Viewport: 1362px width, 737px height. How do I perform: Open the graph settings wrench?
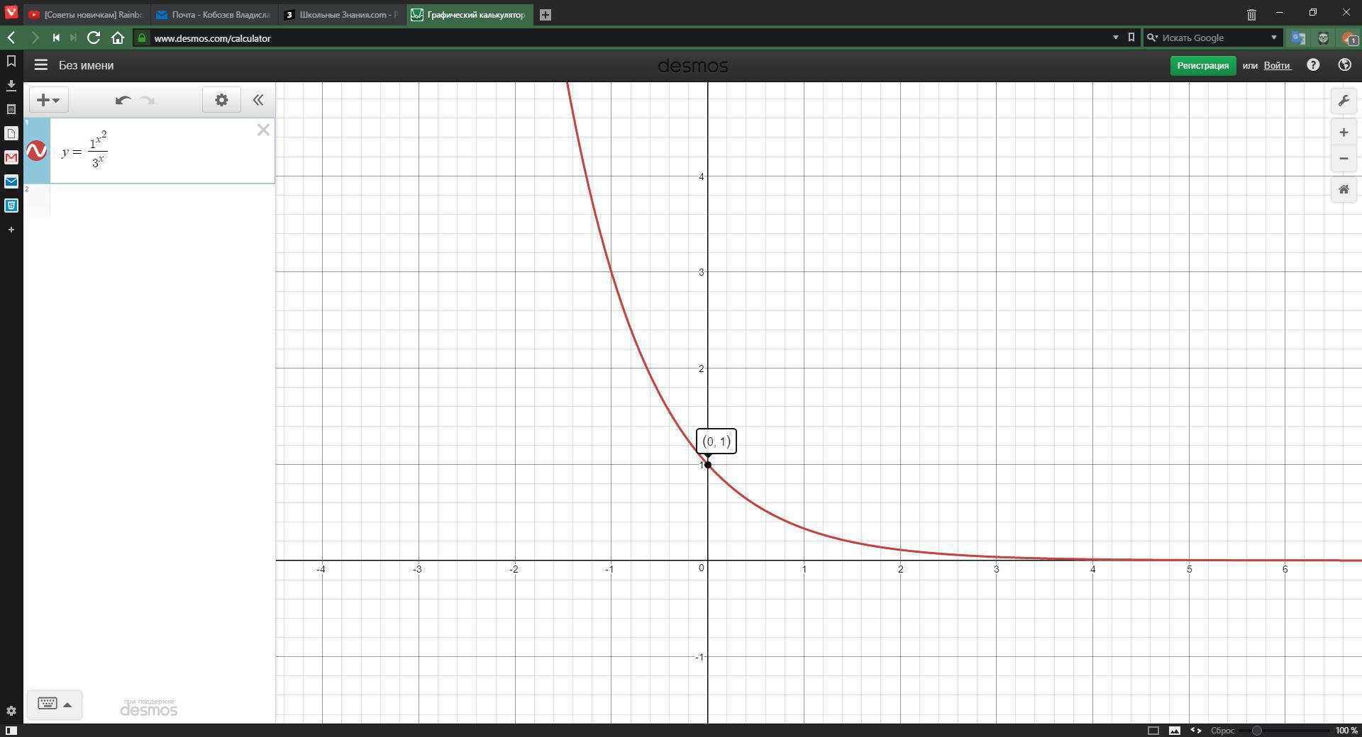click(1344, 101)
